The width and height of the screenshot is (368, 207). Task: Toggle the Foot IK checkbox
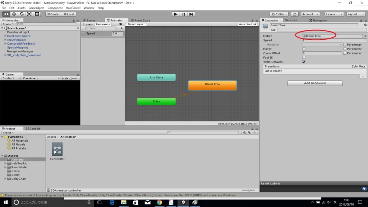(x=304, y=57)
